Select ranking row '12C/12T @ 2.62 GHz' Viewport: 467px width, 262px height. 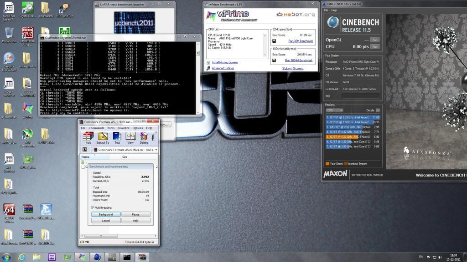353,127
